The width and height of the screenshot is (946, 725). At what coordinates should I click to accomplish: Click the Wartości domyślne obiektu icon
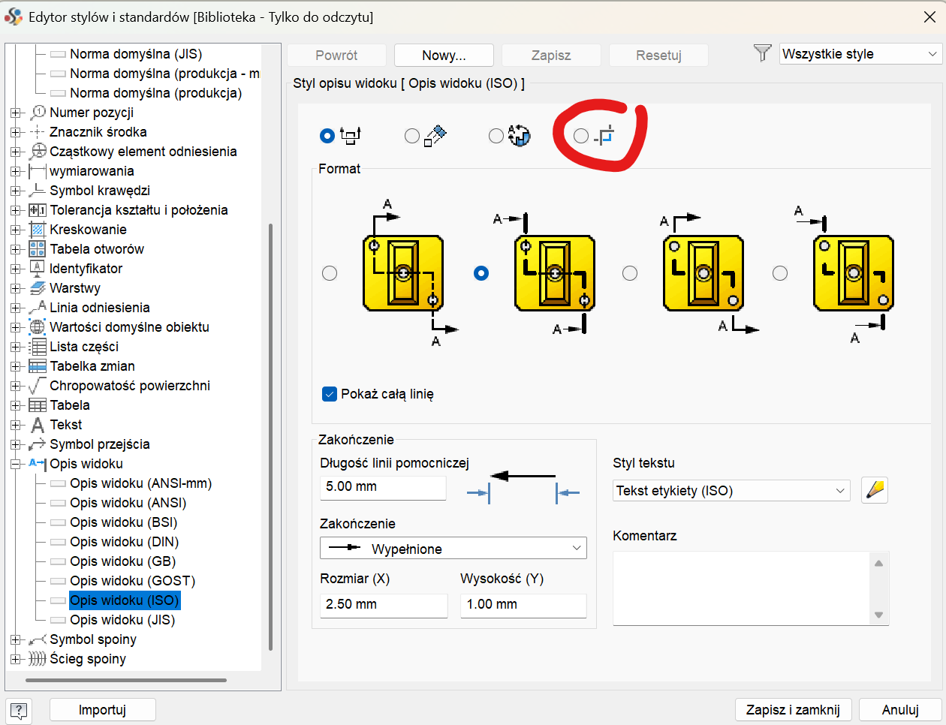click(38, 327)
